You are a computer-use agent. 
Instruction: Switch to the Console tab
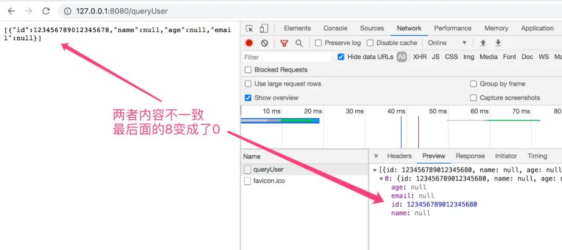tap(335, 28)
